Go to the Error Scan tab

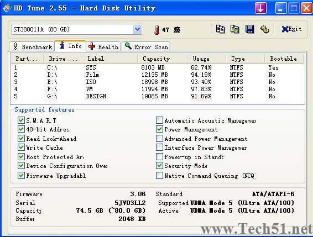[146, 46]
